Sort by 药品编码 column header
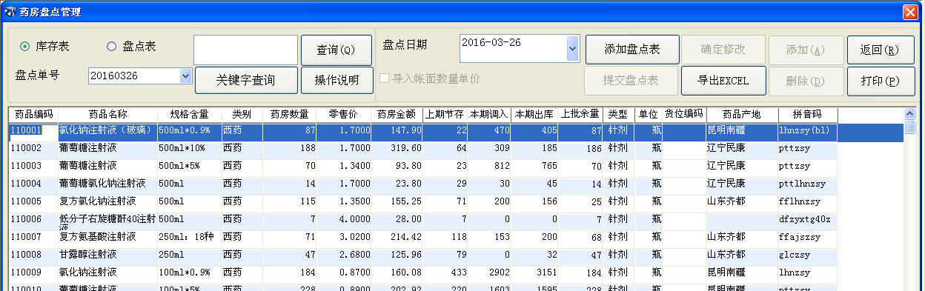925x291 pixels. 33,115
